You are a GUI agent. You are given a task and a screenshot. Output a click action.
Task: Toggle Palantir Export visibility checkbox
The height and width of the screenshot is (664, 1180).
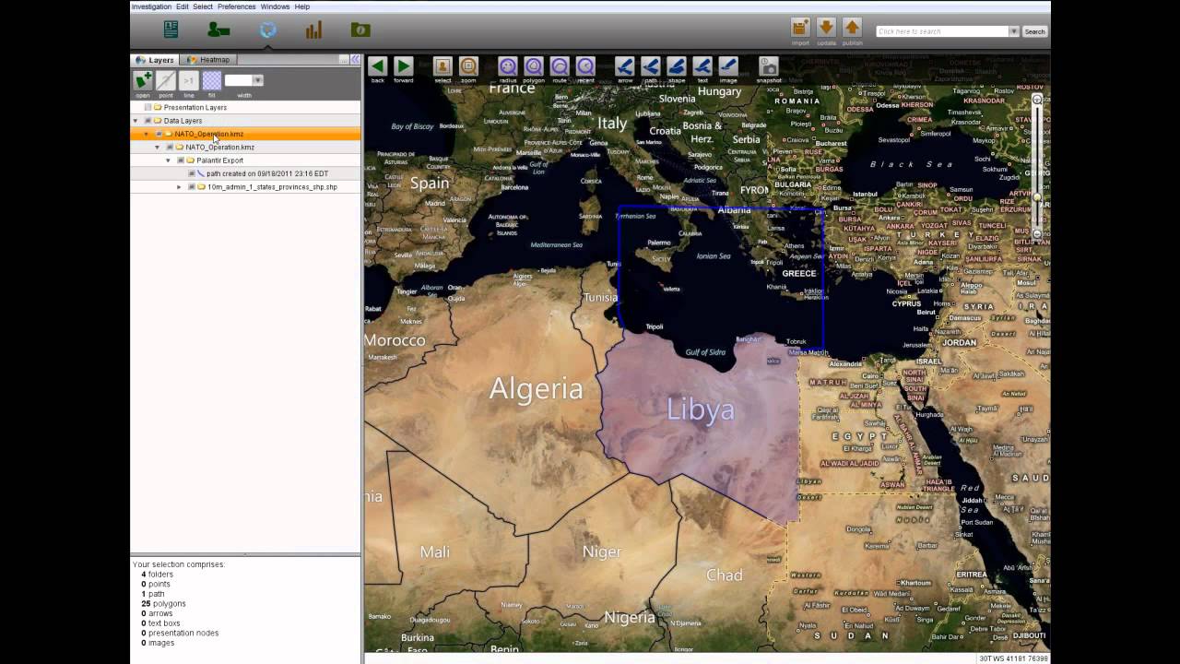coord(180,160)
